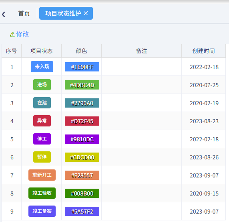The height and width of the screenshot is (222, 229).
Task: Select the 重新开工 status tag
Action: 42,175
